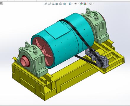Expand the Display Style dropdown arrow
Screen dimensions: 130x106
[73, 4]
